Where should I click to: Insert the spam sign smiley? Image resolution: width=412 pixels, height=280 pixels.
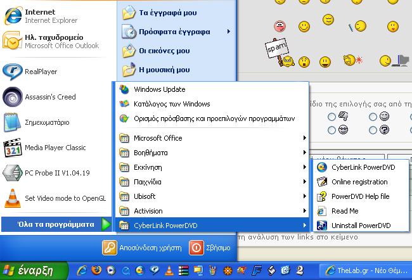click(279, 53)
